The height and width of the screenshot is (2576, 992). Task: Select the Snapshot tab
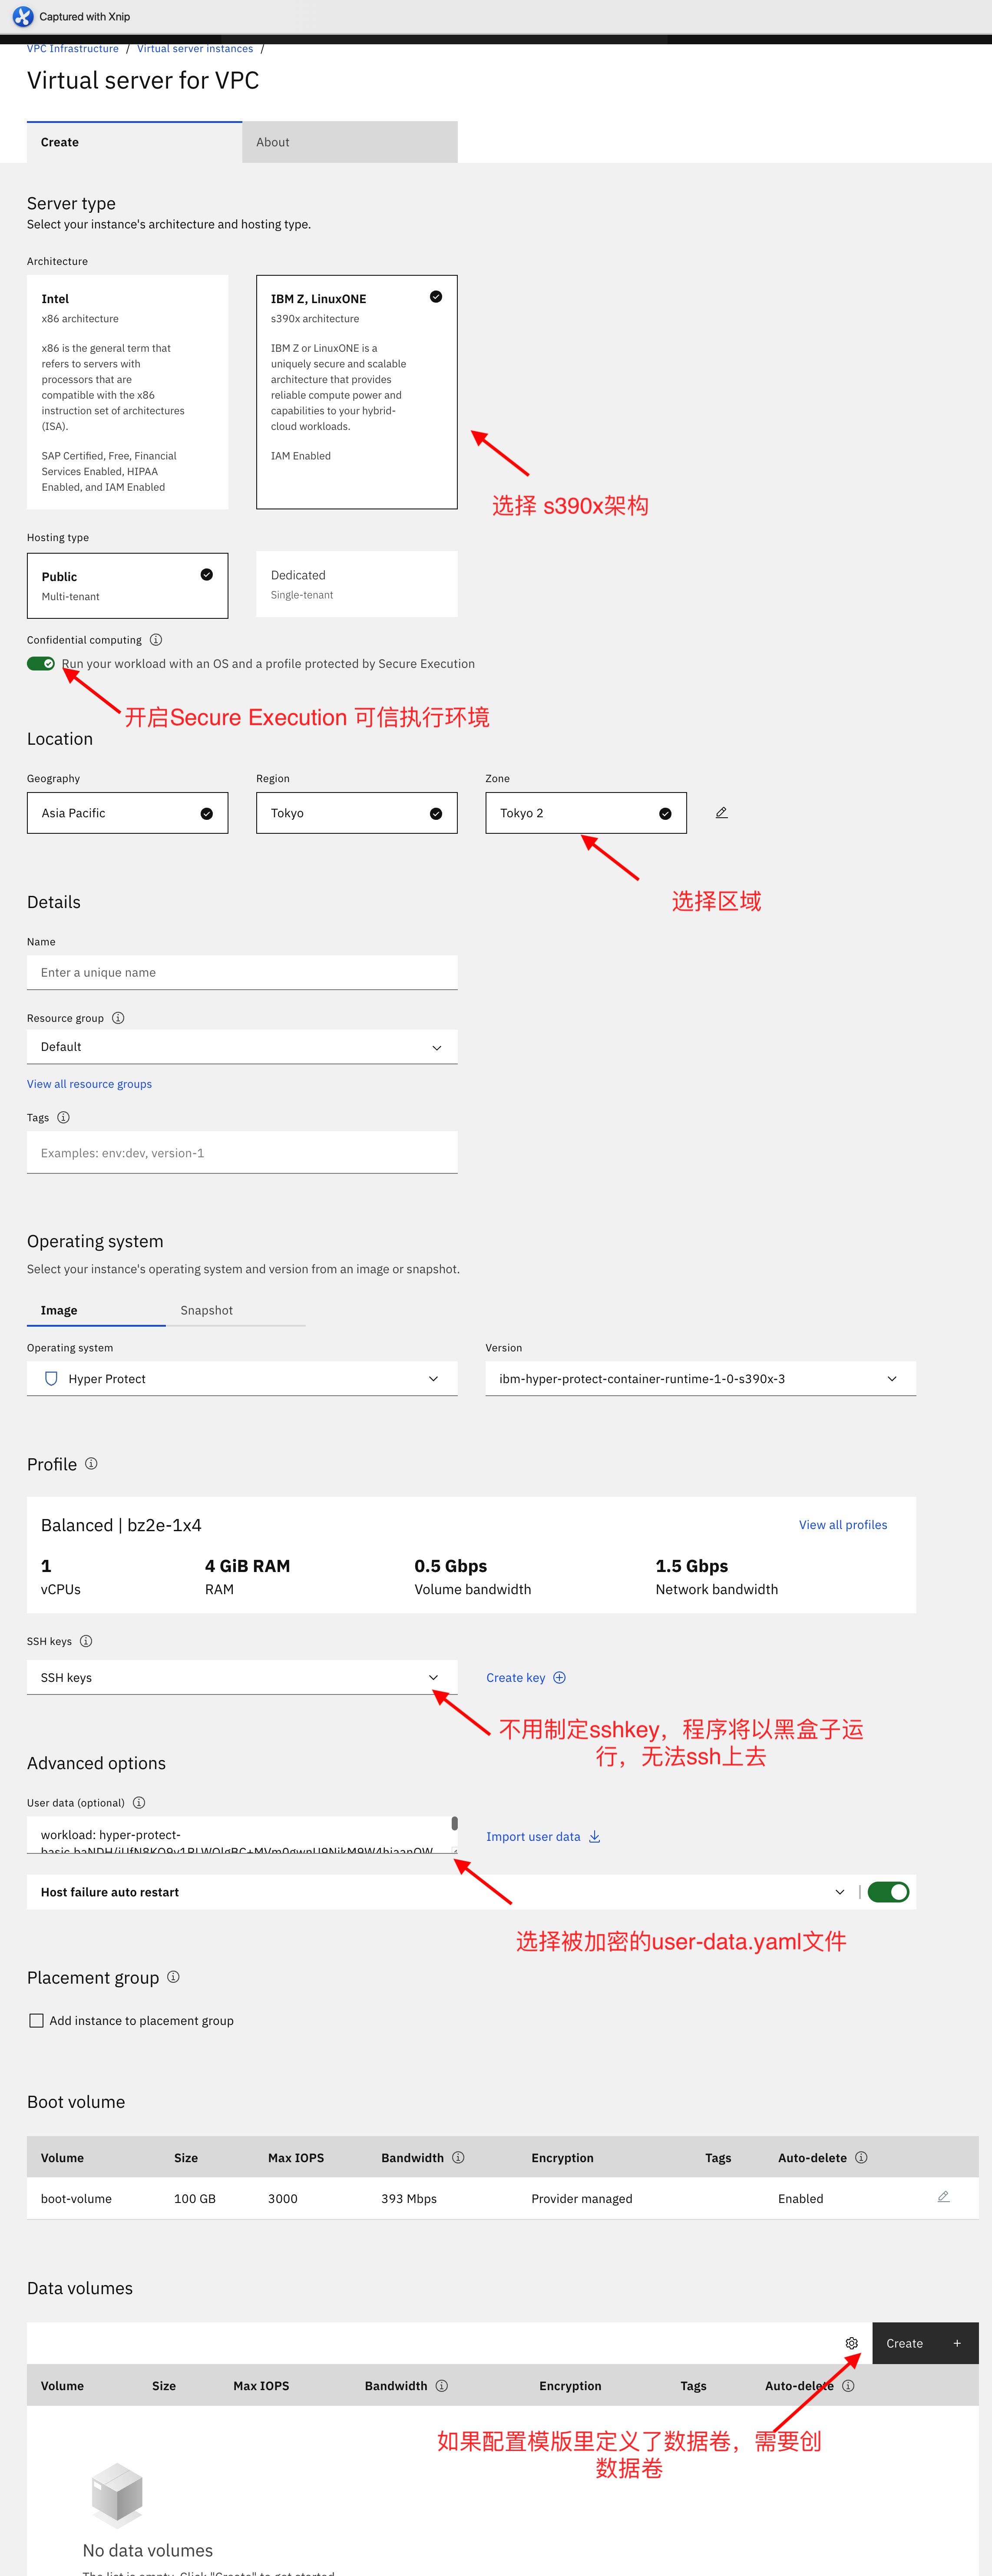point(236,1311)
